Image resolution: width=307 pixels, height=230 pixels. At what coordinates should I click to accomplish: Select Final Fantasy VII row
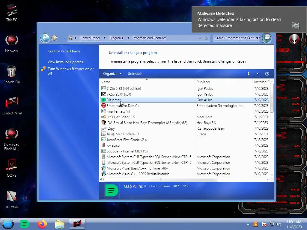coord(185,111)
